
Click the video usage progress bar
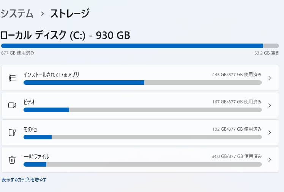pyautogui.click(x=142, y=110)
